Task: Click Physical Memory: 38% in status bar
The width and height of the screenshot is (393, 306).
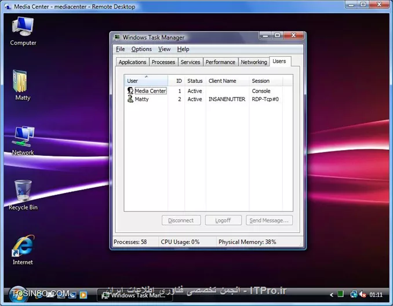Action: pos(247,242)
